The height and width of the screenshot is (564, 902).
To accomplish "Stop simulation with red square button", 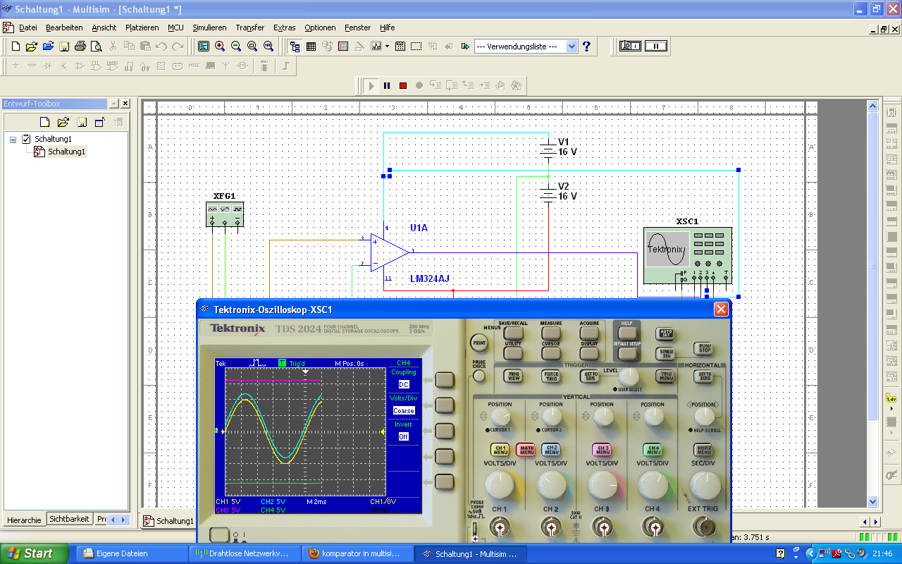I will 403,85.
